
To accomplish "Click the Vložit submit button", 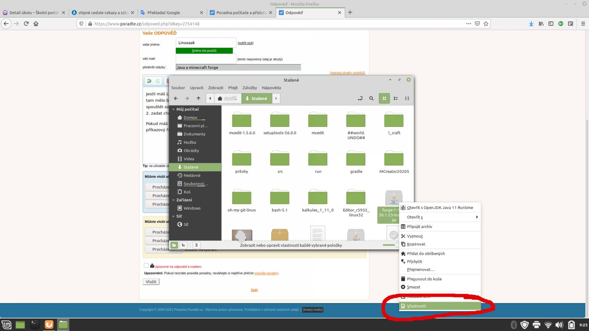I will click(x=151, y=282).
